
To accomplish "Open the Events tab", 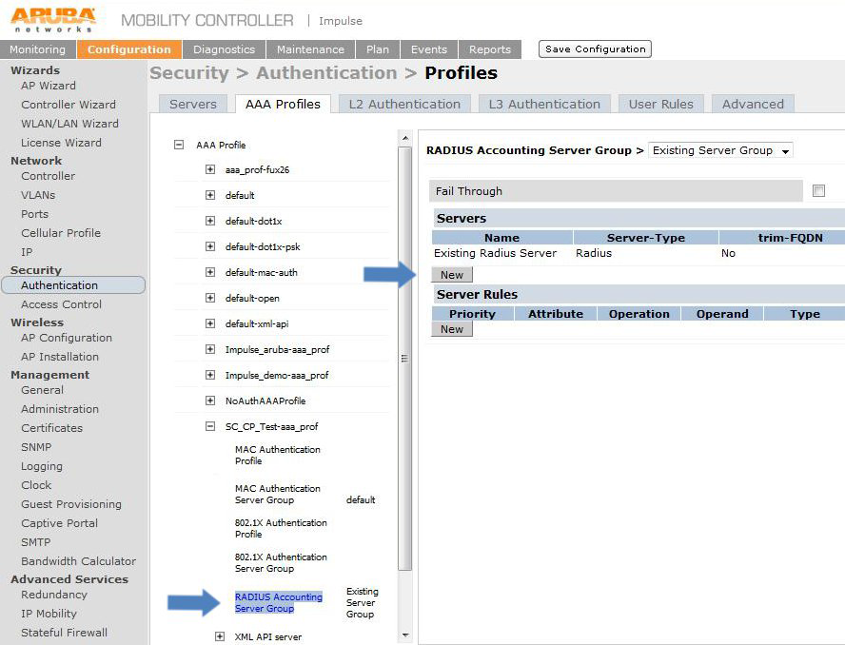I will tap(429, 49).
